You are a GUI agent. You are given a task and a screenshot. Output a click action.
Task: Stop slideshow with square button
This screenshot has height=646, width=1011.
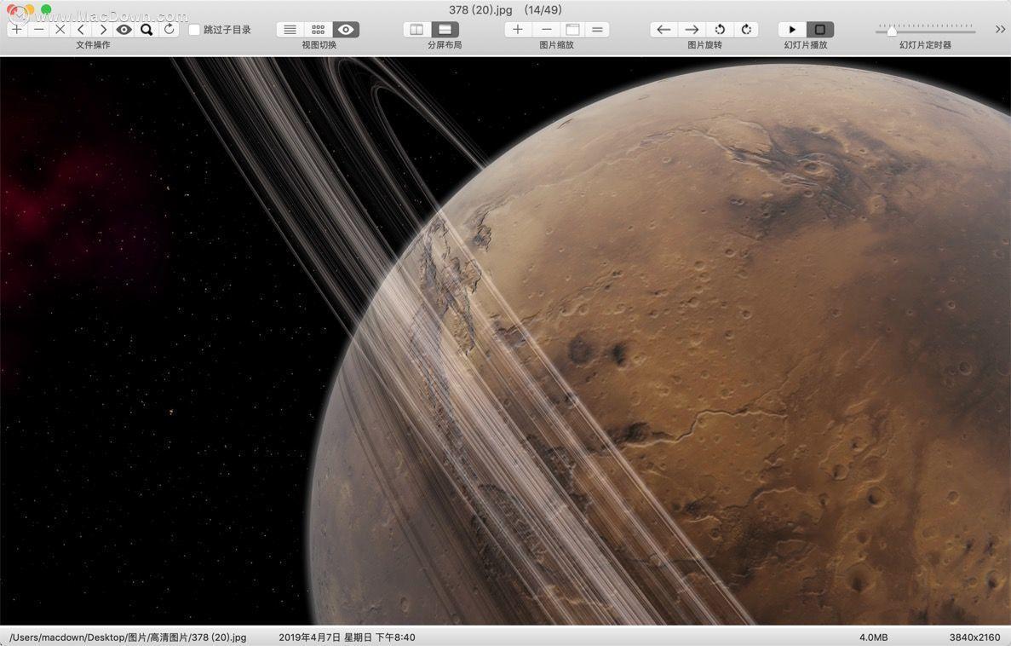820,30
